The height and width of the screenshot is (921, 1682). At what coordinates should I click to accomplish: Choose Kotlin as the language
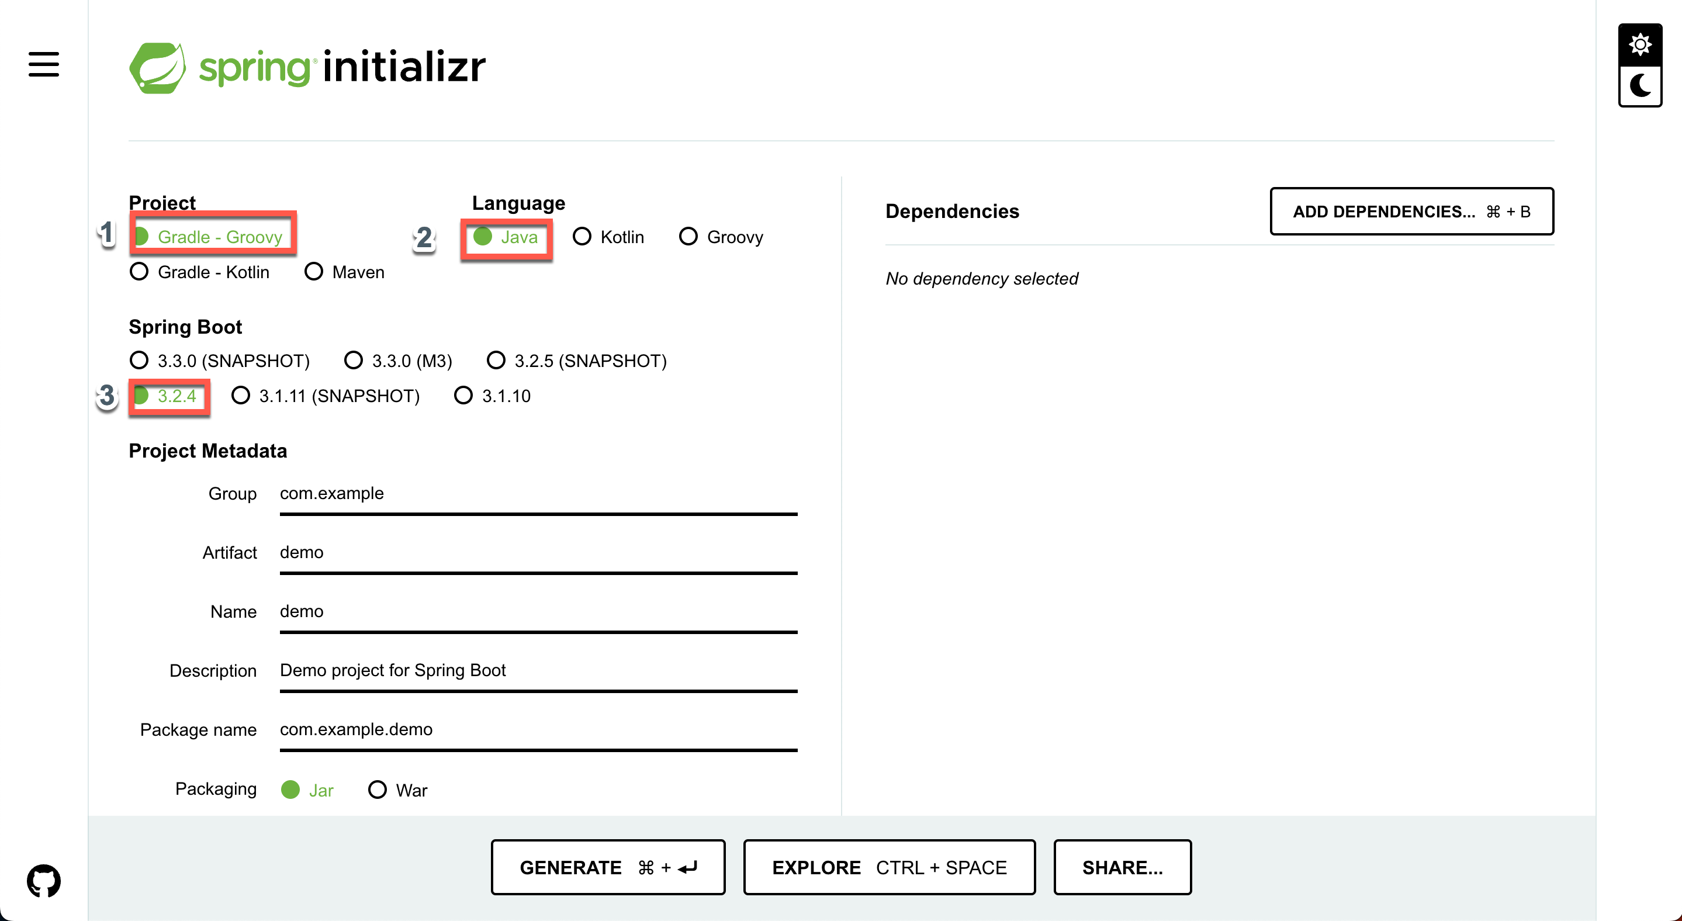(608, 236)
